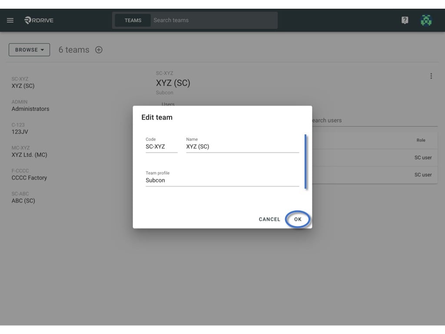Open the three-dot team options menu

coord(431,76)
